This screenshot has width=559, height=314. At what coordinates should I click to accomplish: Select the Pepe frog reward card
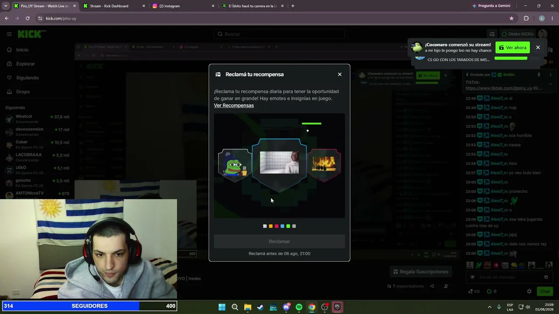point(235,165)
